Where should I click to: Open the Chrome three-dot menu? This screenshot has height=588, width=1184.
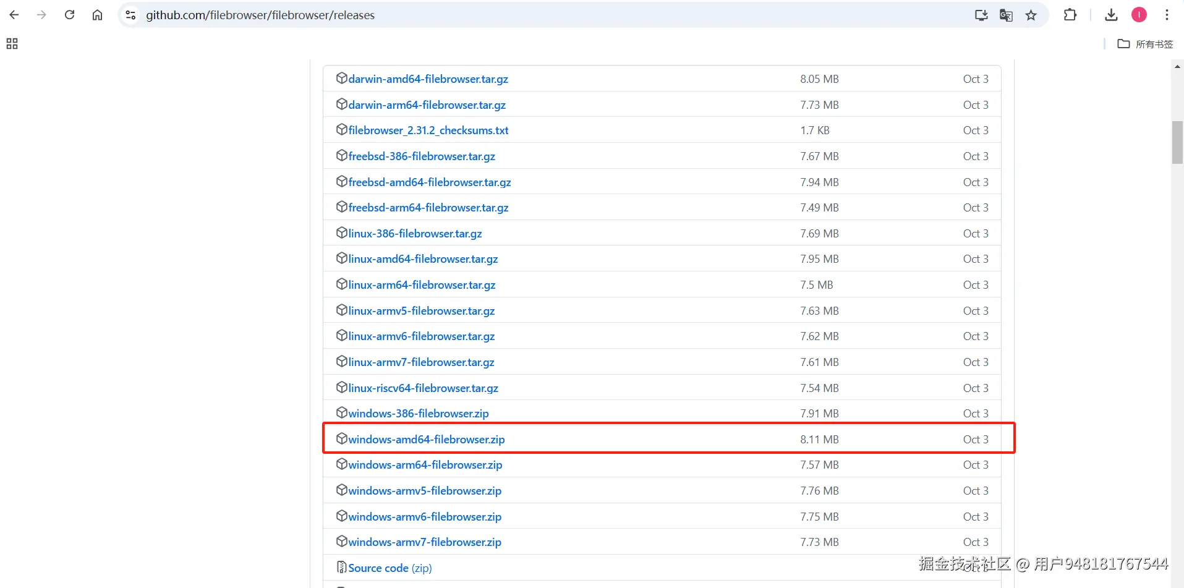pos(1167,15)
